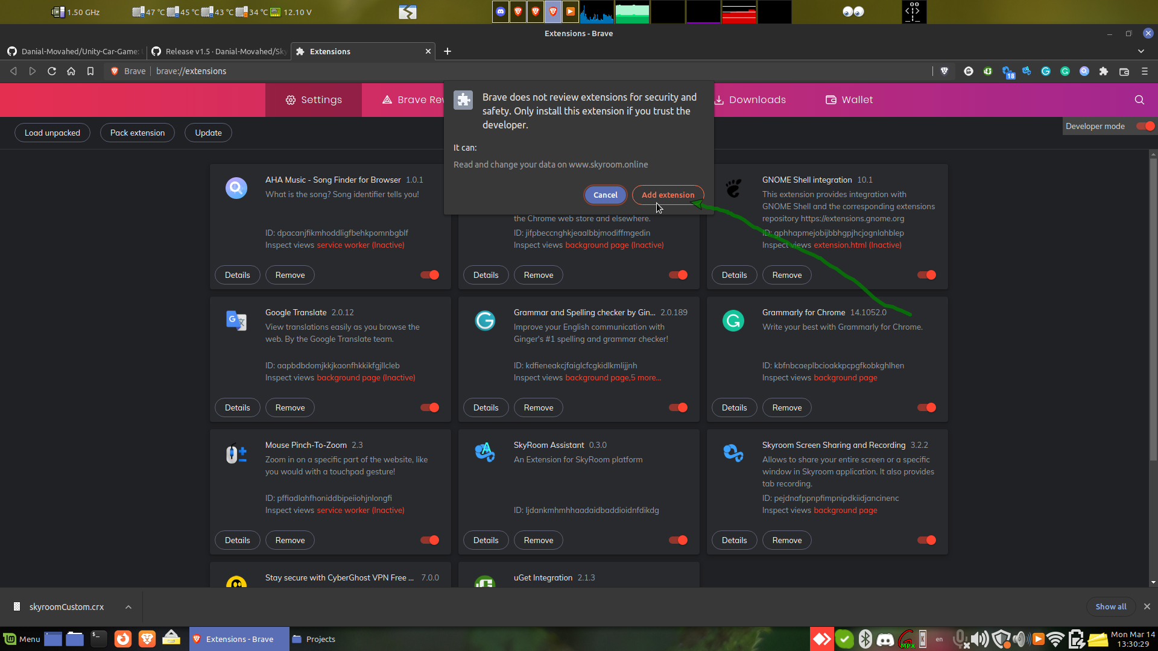
Task: Inspect GNOME Shell extension.html link
Action: tap(858, 245)
